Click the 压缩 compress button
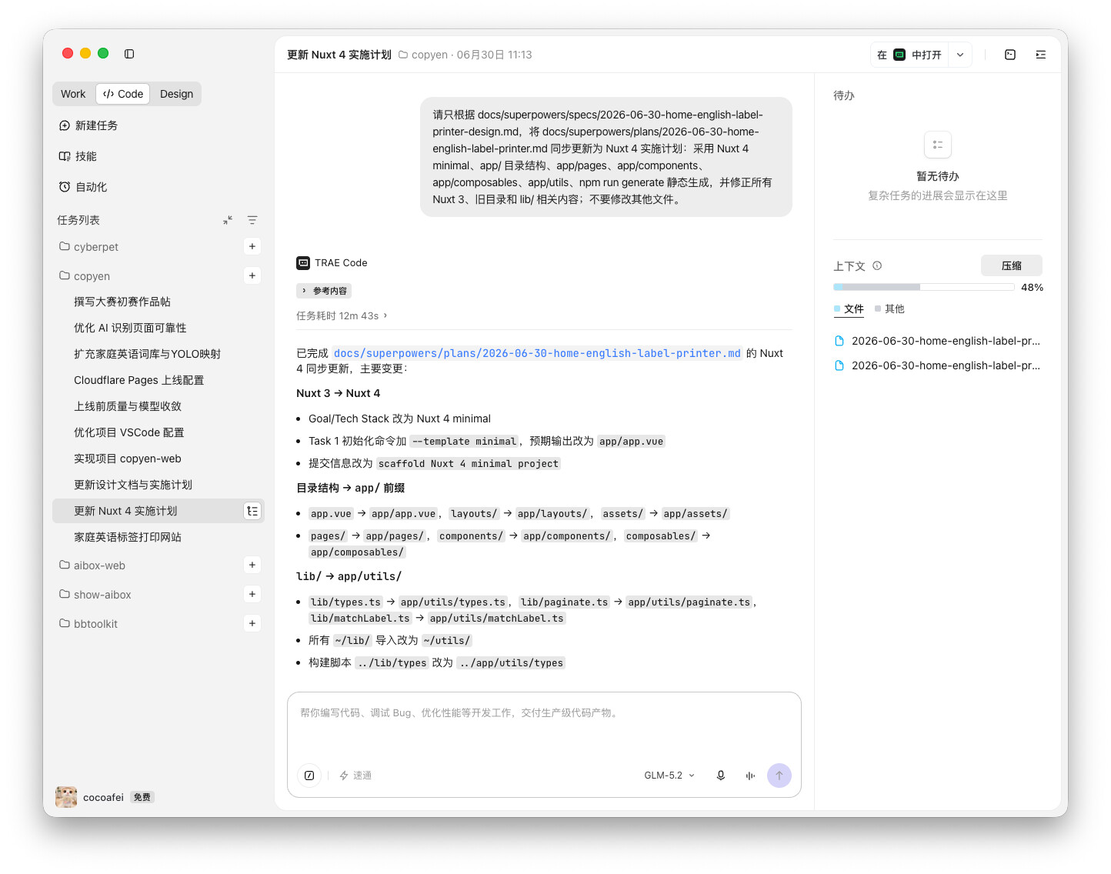1111x874 pixels. click(x=1012, y=265)
